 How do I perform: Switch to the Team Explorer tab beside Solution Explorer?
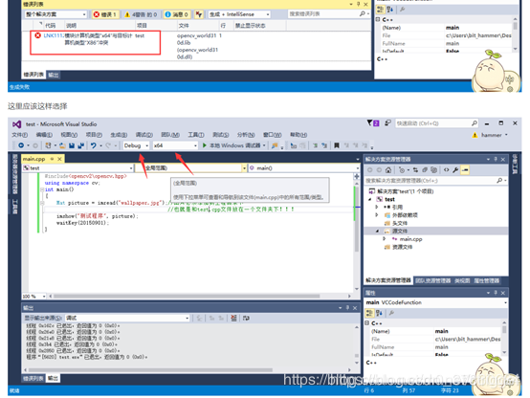coord(433,280)
